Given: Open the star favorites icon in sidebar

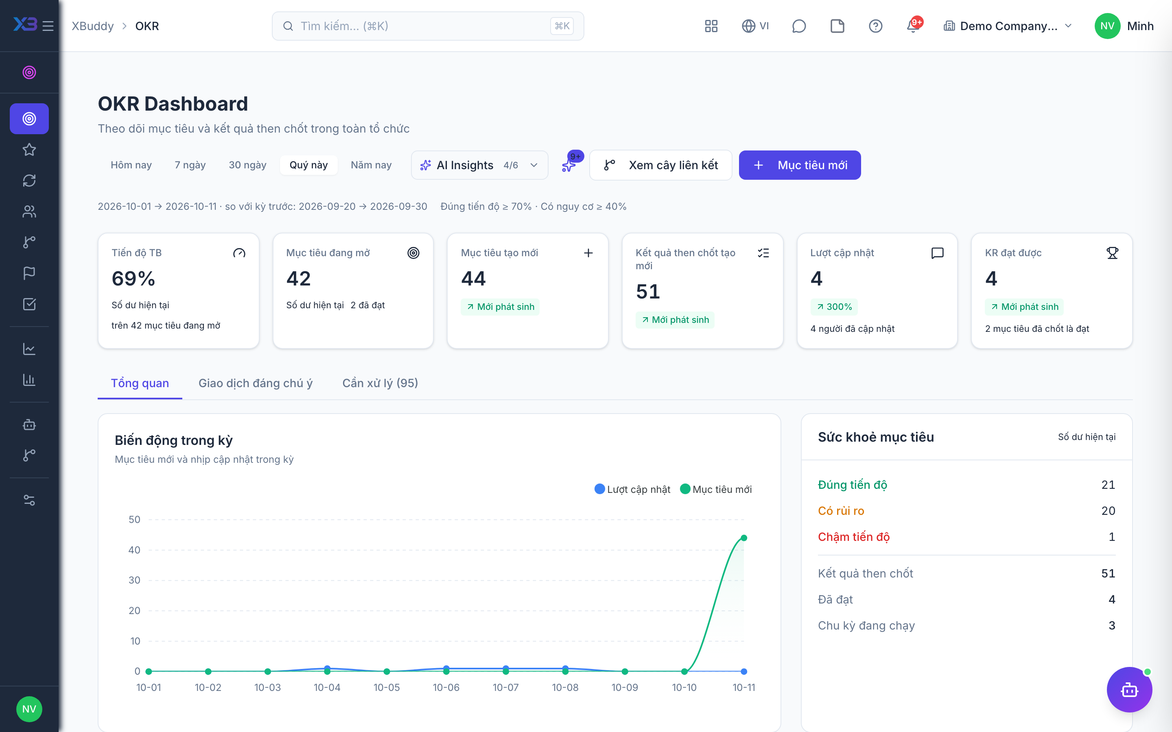Looking at the screenshot, I should (29, 150).
